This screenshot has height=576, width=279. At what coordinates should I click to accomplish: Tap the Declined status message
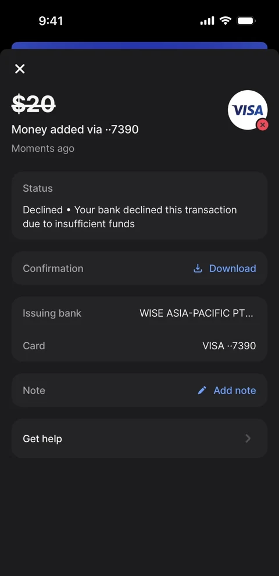130,217
